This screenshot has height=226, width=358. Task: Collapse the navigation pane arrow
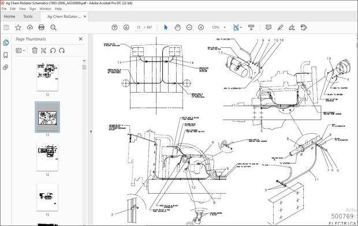[91, 131]
